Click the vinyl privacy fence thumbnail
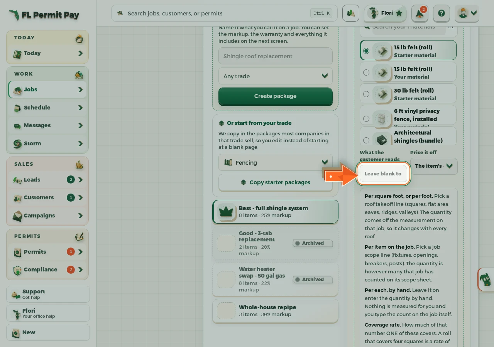 pos(382,118)
